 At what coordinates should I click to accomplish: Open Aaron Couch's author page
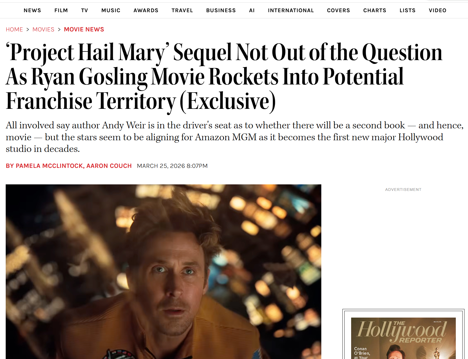(109, 166)
